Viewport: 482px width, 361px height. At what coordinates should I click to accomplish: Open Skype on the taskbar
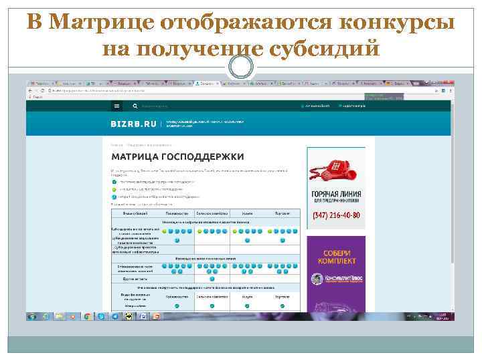(x=101, y=316)
